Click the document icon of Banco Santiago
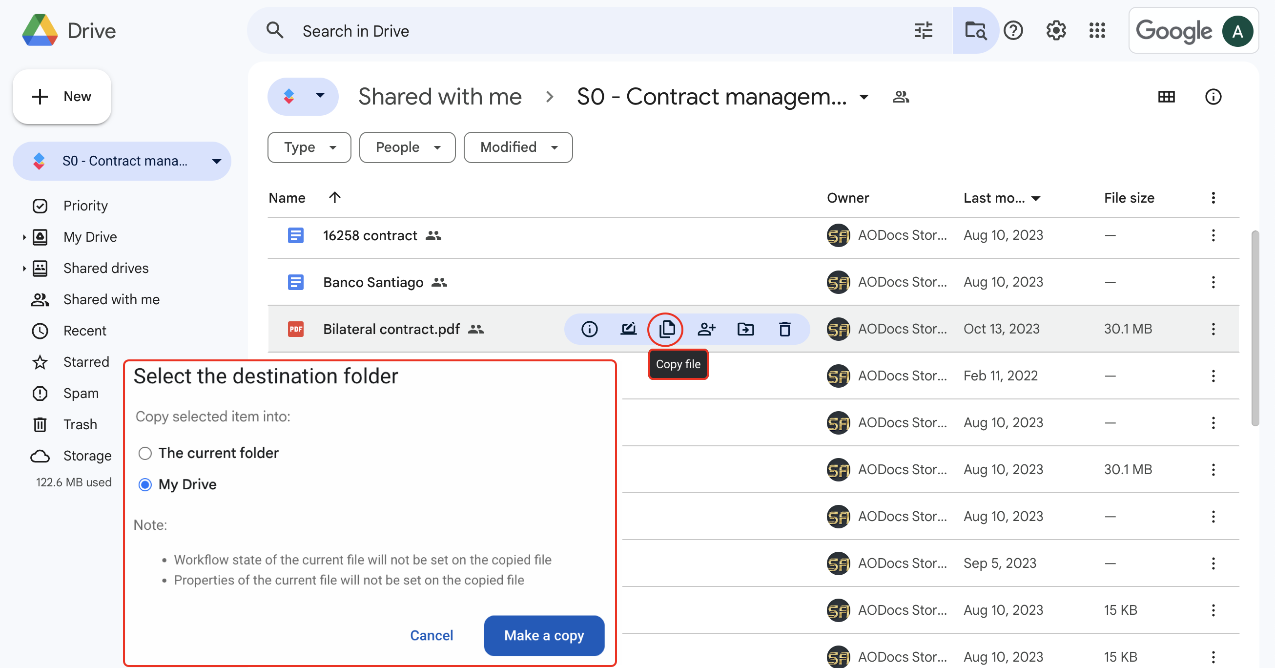1275x668 pixels. click(295, 282)
